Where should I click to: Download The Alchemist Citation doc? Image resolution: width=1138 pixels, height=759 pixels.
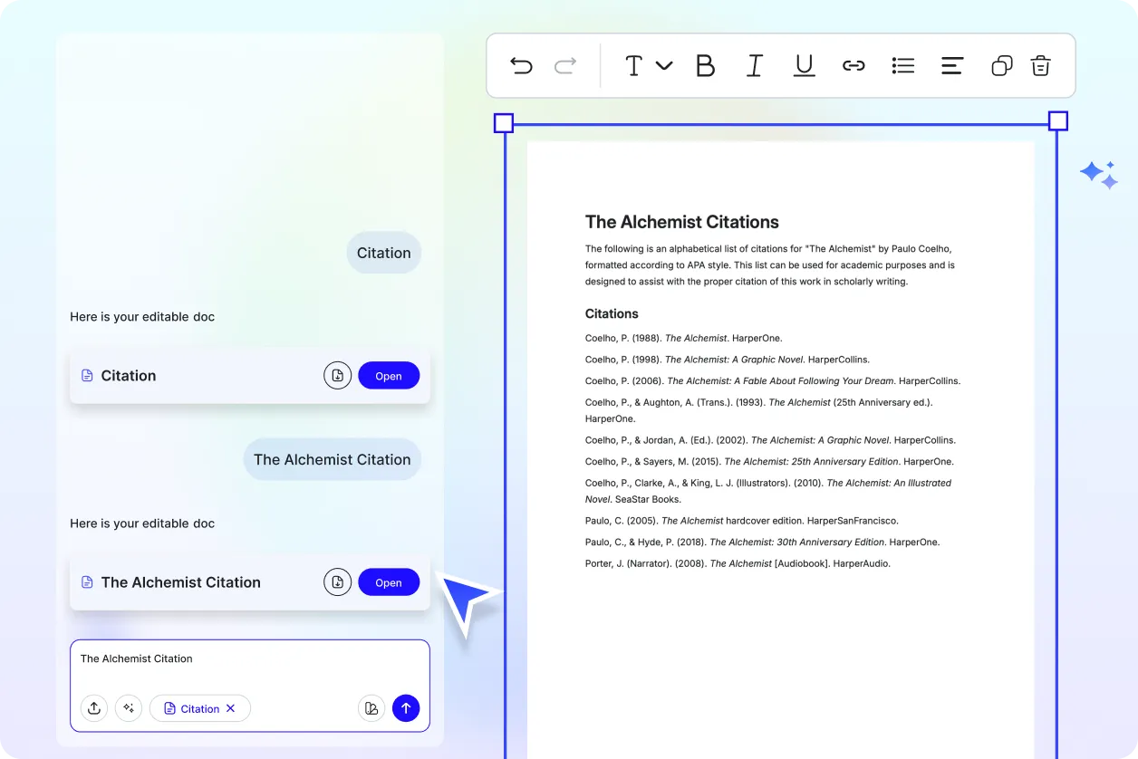pyautogui.click(x=337, y=582)
